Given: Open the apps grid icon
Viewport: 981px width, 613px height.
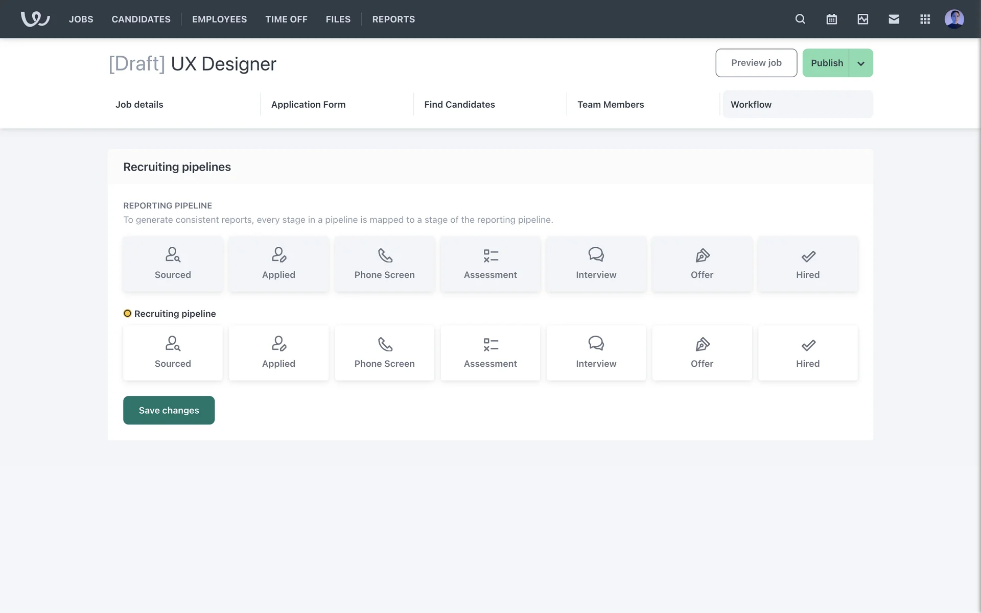Looking at the screenshot, I should click(925, 19).
